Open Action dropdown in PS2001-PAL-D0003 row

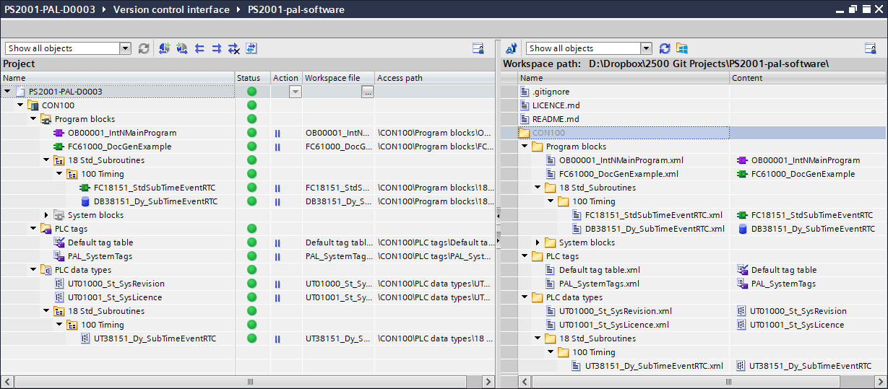295,92
